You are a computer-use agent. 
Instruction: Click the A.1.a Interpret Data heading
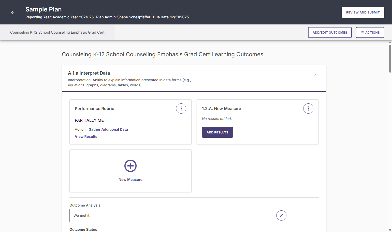[x=89, y=73]
